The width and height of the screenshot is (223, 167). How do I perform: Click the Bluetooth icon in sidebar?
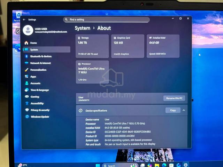26,56
